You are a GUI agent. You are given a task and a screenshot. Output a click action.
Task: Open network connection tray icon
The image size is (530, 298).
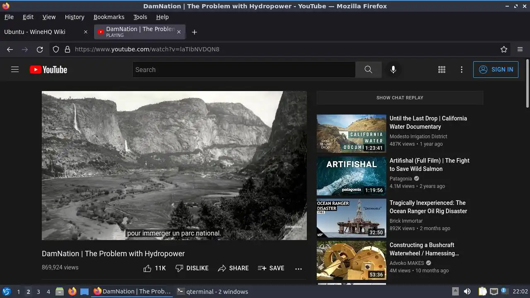click(x=494, y=291)
